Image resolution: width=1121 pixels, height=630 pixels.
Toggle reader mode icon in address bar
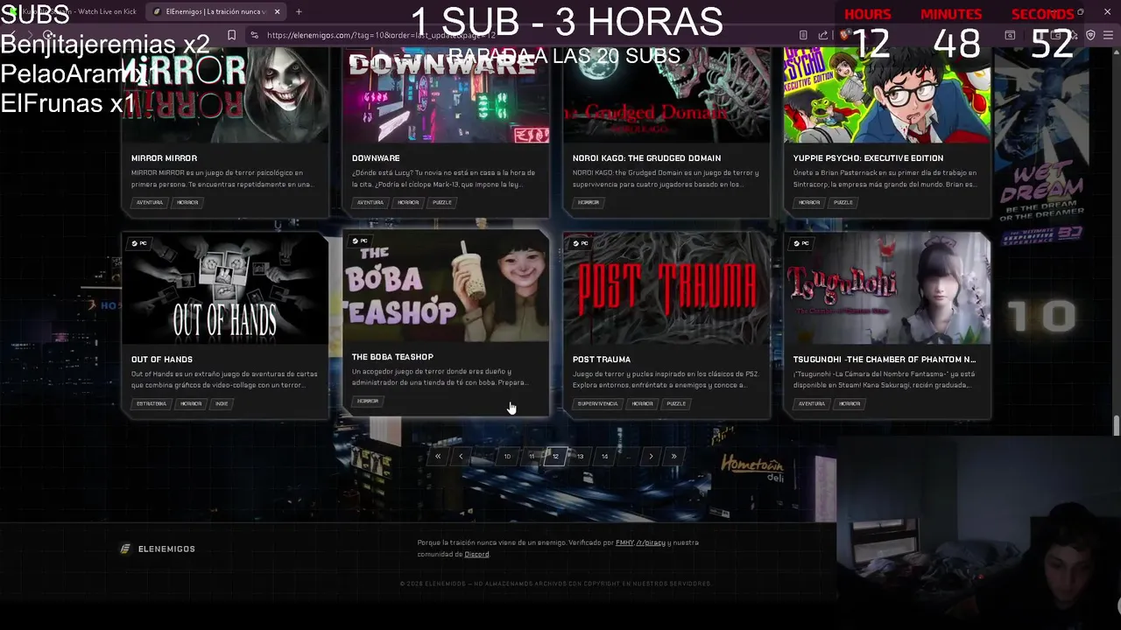coord(803,35)
